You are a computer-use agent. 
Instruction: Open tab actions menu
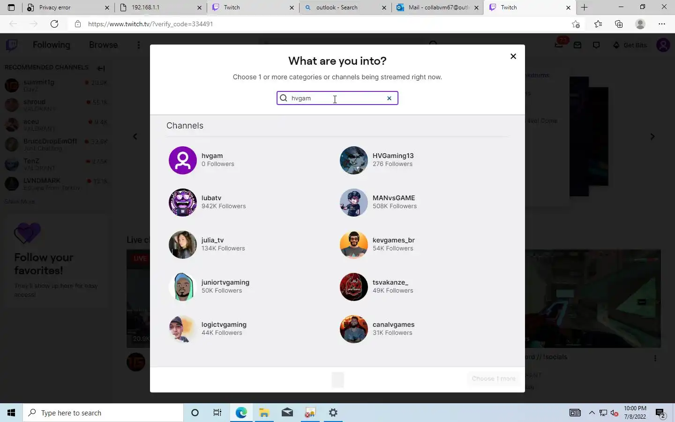[x=11, y=8]
